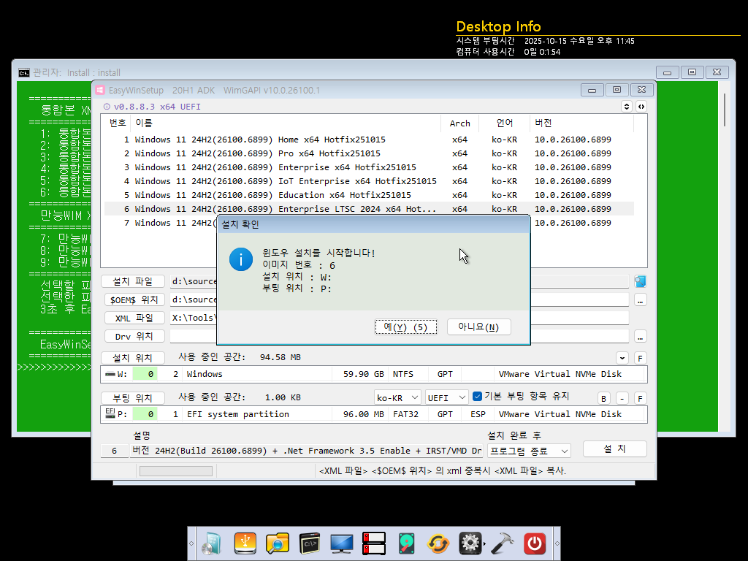Click the No 아니오(N) button in the dialog
The height and width of the screenshot is (561, 748).
[x=479, y=327]
